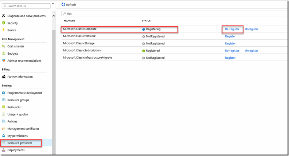Select the Microsoft.ClassicCompute provider name
The width and height of the screenshot is (289, 156).
click(80, 29)
